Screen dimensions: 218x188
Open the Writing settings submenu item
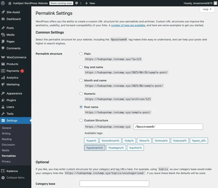coord(6,133)
